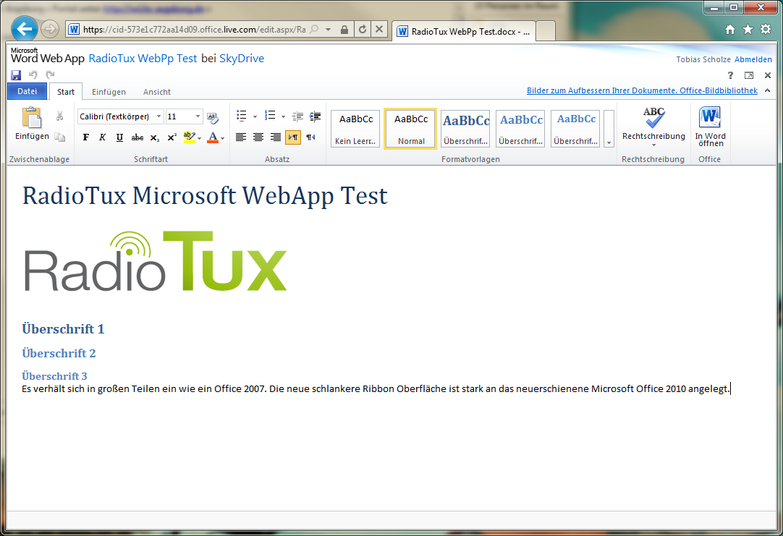
Task: Open the Datei tab
Action: (x=27, y=91)
